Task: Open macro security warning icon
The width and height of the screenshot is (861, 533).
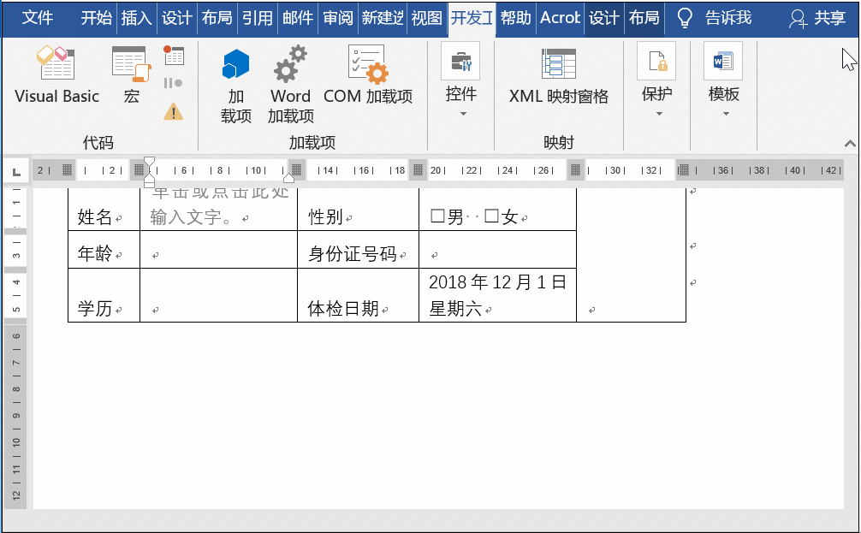Action: [174, 111]
